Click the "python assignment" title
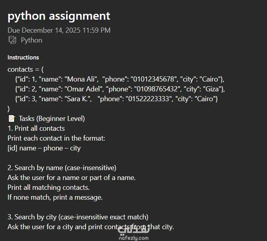The height and width of the screenshot is (241, 267). pyautogui.click(x=59, y=16)
